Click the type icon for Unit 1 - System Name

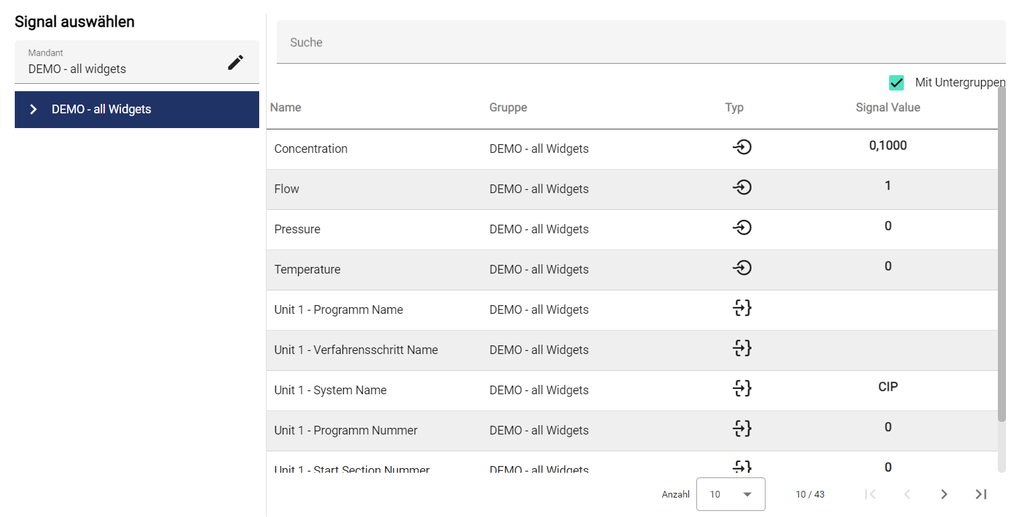741,389
